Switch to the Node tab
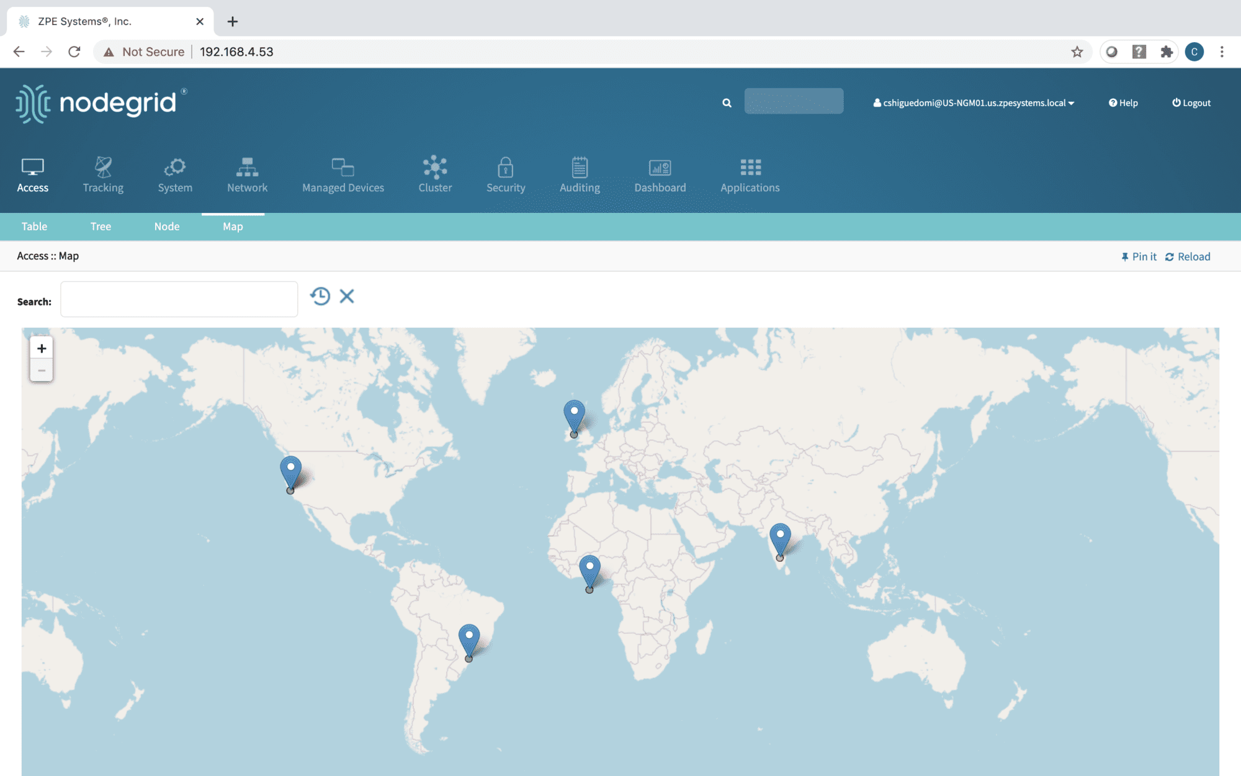Screen dimensions: 1241x776 click(167, 227)
